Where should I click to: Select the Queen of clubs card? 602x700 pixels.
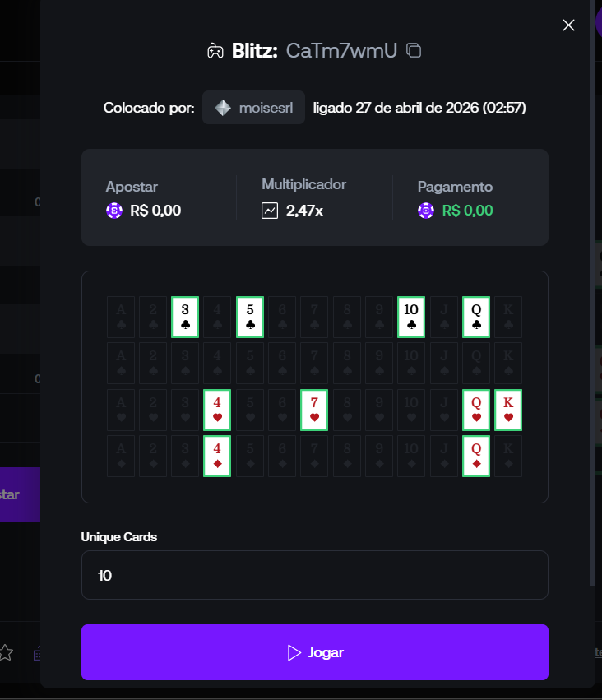[476, 317]
